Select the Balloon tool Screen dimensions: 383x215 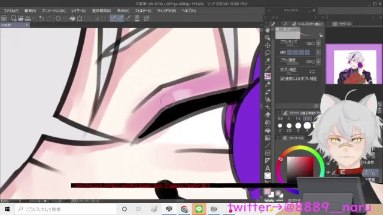[268, 176]
